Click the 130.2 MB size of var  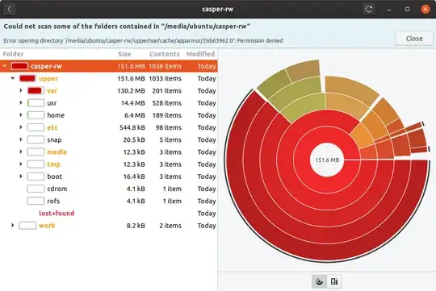tap(131, 91)
